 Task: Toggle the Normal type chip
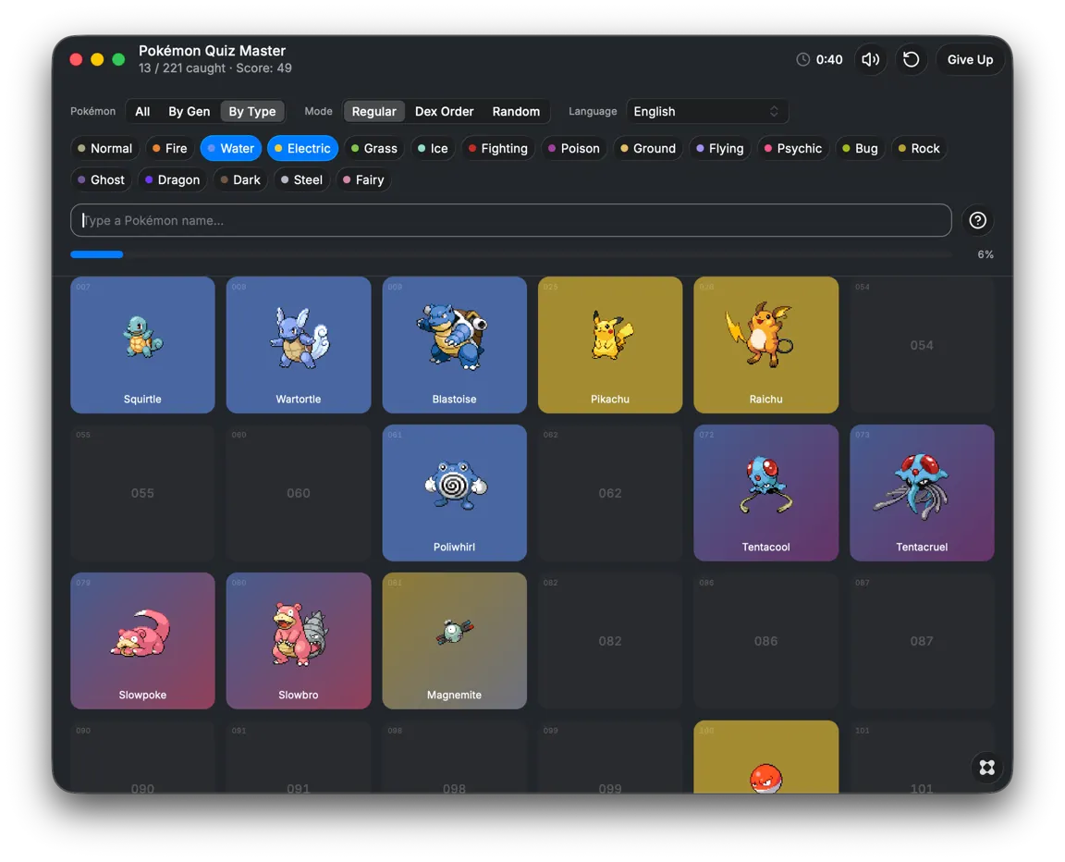(x=104, y=148)
